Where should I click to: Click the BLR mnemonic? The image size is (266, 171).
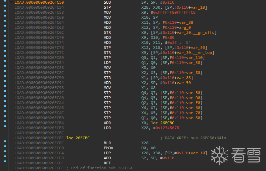click(x=107, y=143)
